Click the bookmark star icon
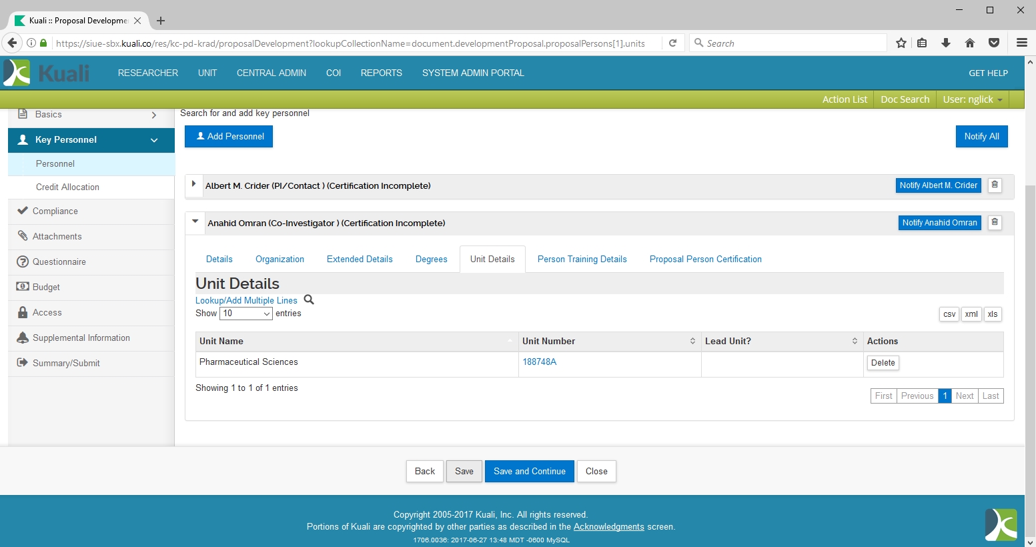This screenshot has width=1036, height=547. tap(901, 43)
